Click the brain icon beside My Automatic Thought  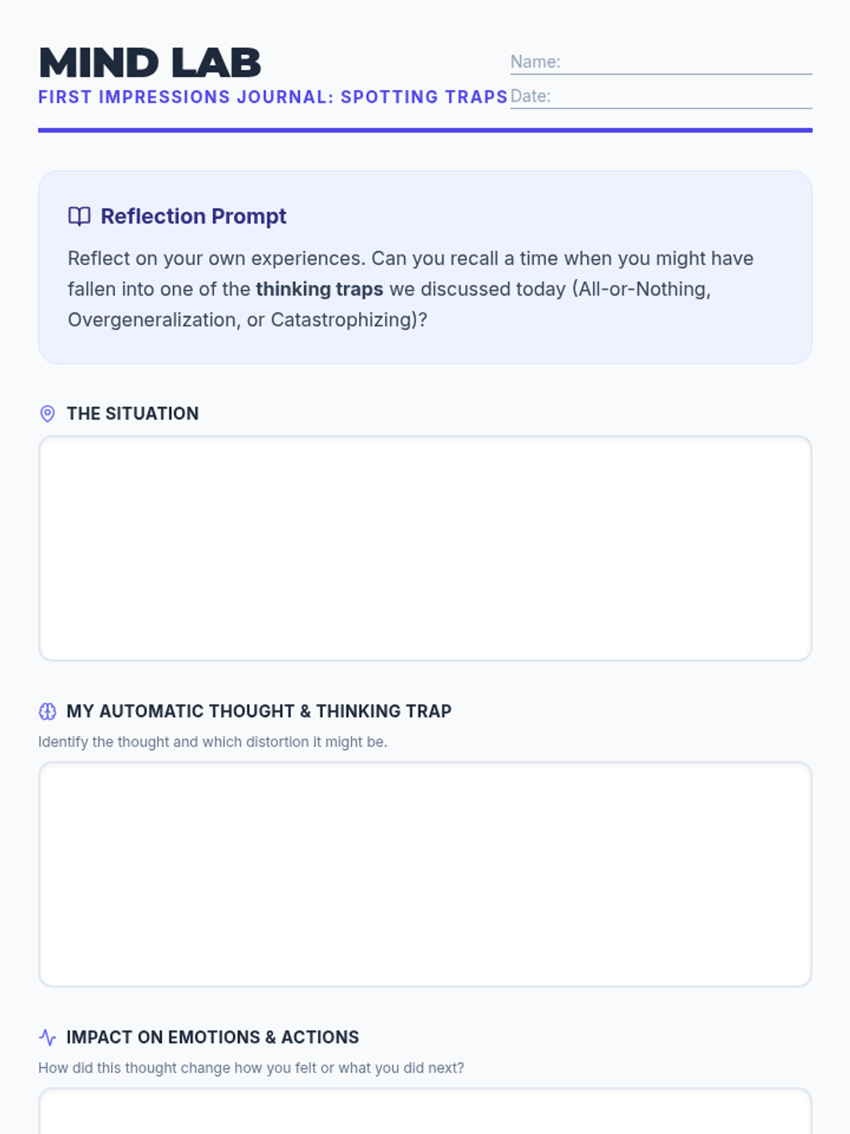[x=47, y=712]
